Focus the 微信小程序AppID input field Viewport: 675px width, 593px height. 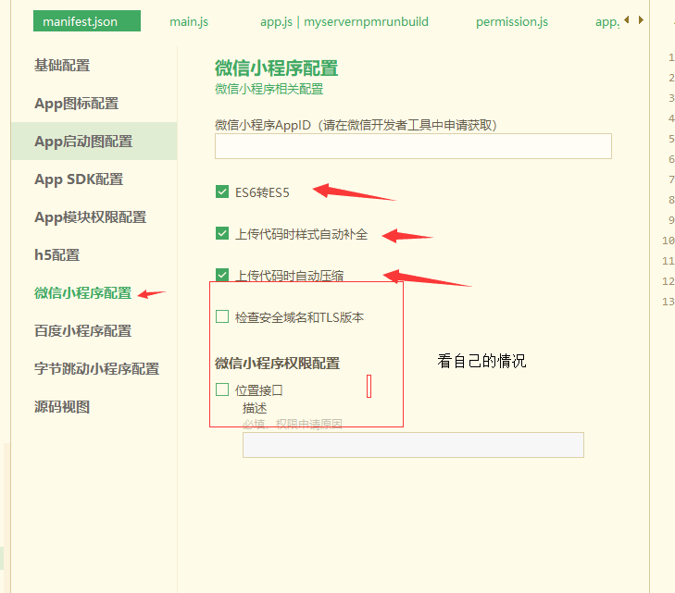coord(413,146)
